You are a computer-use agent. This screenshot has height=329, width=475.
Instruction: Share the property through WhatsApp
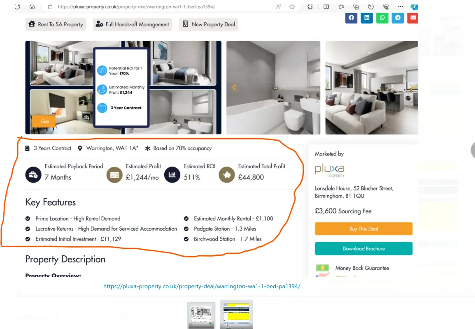click(x=382, y=18)
